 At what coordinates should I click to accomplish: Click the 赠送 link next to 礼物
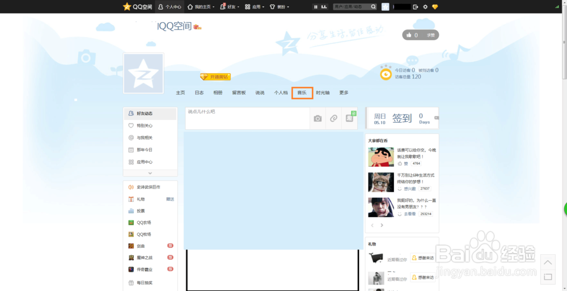(170, 199)
